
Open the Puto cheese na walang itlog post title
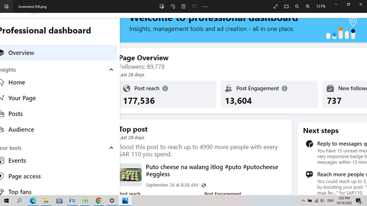212,170
